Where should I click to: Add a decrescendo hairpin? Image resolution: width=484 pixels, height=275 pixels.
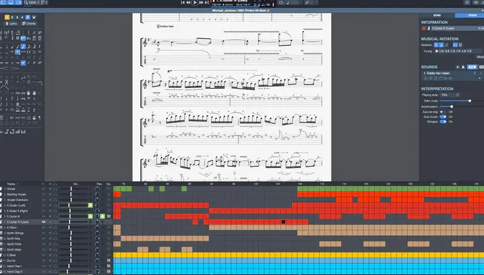coord(14,68)
